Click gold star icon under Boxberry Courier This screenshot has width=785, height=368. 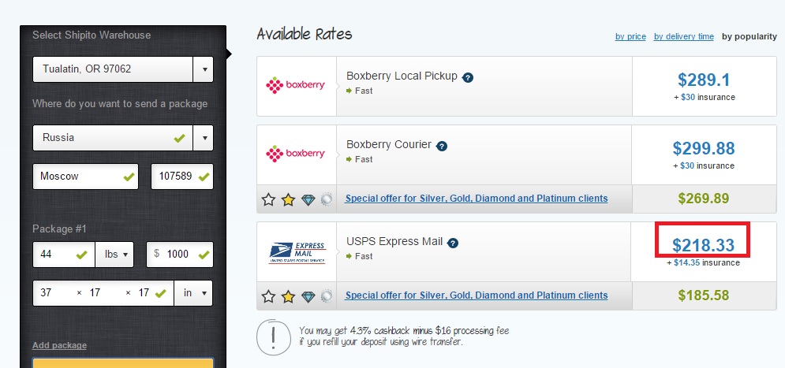tap(288, 199)
